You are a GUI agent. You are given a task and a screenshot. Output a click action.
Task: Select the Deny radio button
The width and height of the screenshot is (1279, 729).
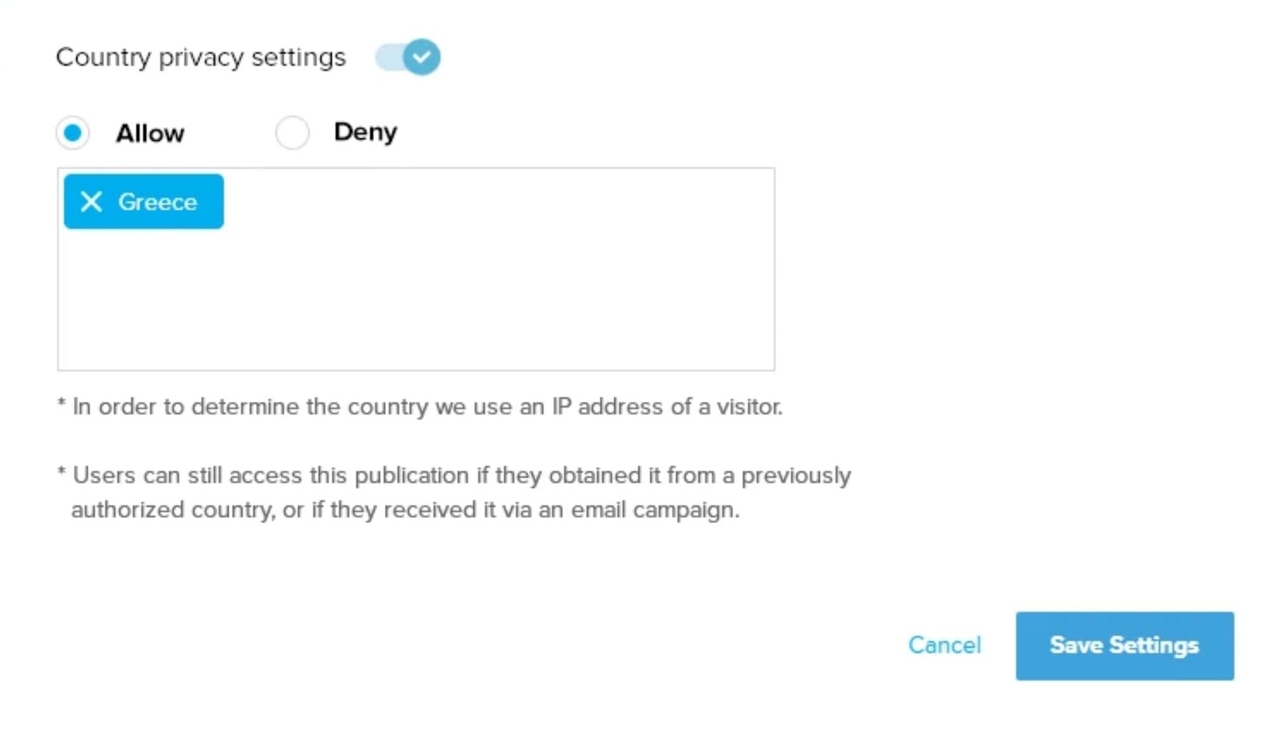(292, 133)
